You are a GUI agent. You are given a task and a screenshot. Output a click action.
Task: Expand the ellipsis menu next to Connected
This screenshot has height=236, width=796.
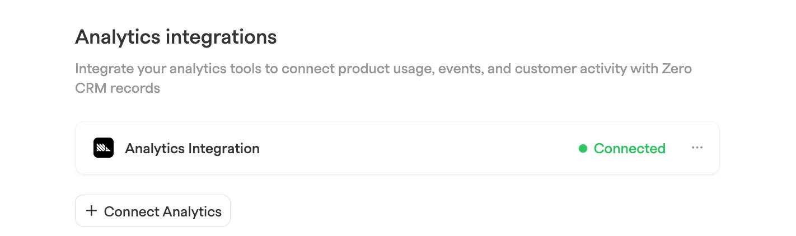pos(697,148)
